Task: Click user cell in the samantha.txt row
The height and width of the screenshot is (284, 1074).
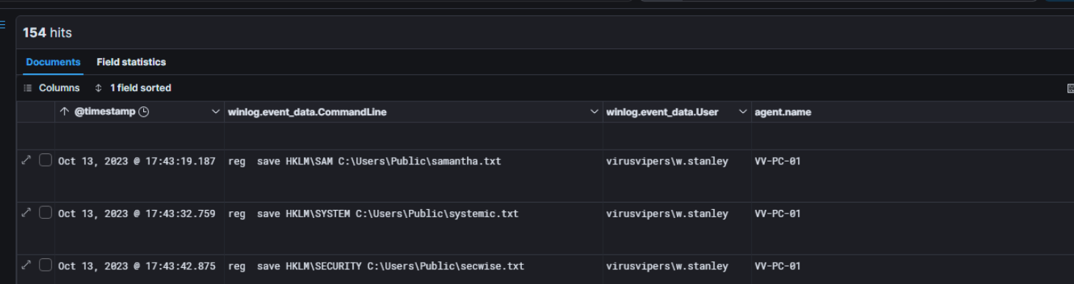Action: [667, 161]
